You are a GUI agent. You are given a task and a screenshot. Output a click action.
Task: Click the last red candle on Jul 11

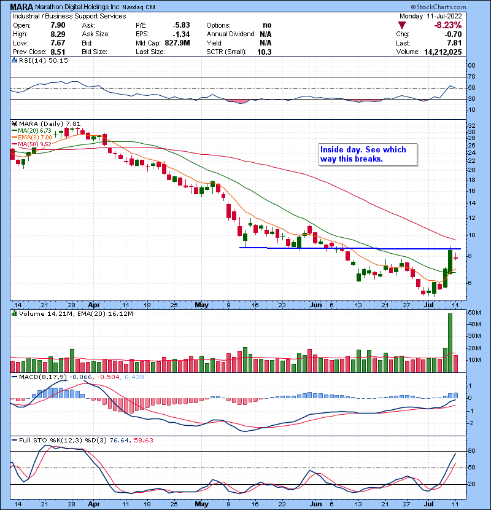pyautogui.click(x=455, y=257)
